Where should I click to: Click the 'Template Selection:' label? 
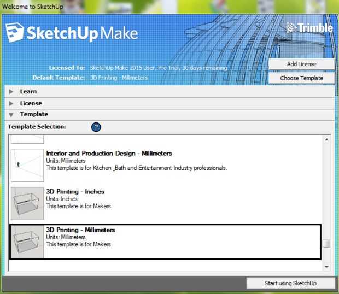[37, 127]
